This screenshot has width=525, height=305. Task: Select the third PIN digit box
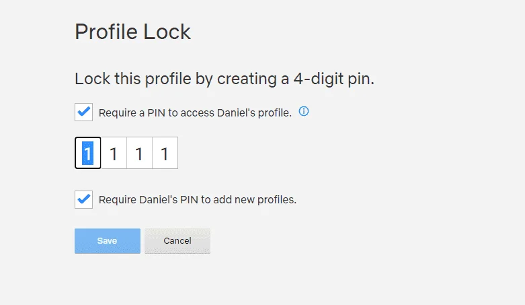point(139,153)
